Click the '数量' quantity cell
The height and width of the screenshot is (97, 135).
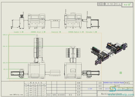[127, 83]
